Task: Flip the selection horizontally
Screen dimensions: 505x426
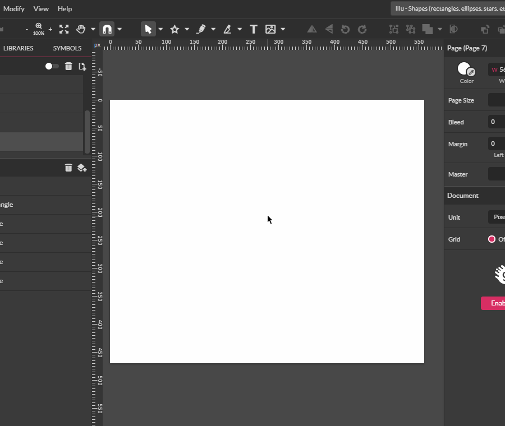Action: point(312,29)
